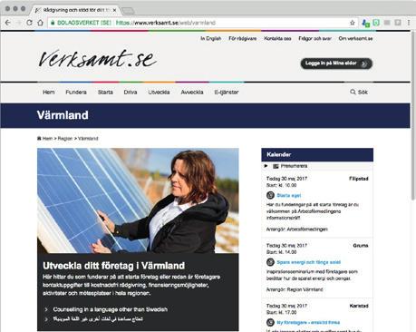Bookmark the page with the star icon
This screenshot has width=416, height=332.
[x=353, y=23]
